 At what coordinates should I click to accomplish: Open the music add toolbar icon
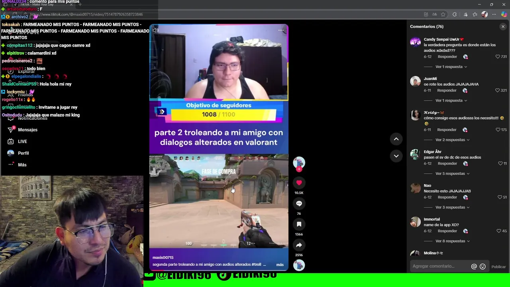point(465,14)
